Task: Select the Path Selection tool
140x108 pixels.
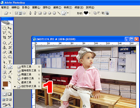Action: click(4, 62)
